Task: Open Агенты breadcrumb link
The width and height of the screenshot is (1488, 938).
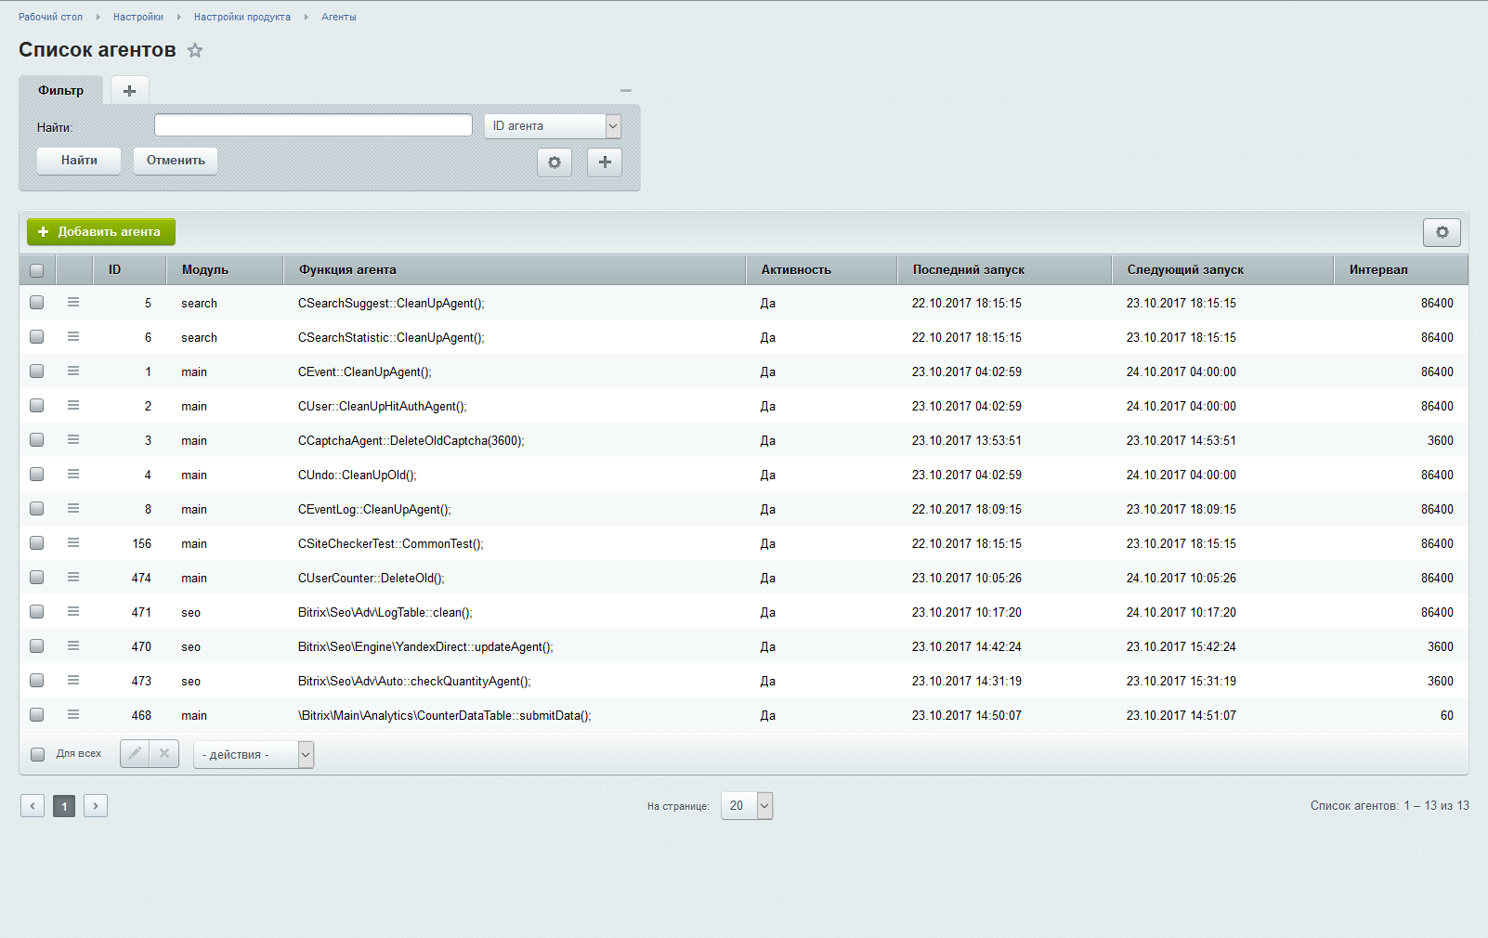Action: click(339, 17)
